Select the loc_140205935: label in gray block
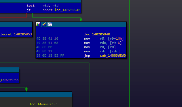This screenshot has height=107, width=182. (x=43, y=104)
